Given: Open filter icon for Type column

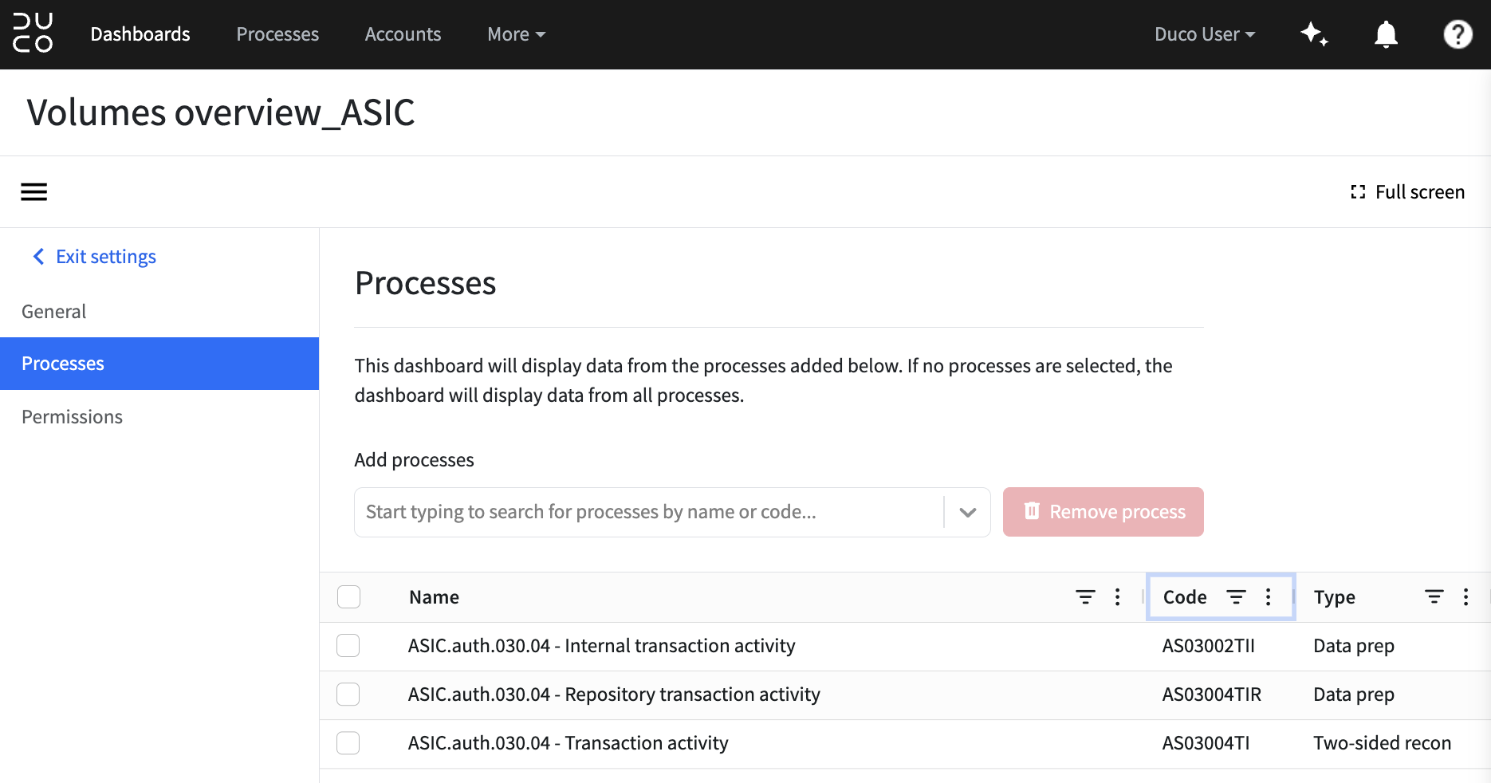Looking at the screenshot, I should pyautogui.click(x=1434, y=597).
